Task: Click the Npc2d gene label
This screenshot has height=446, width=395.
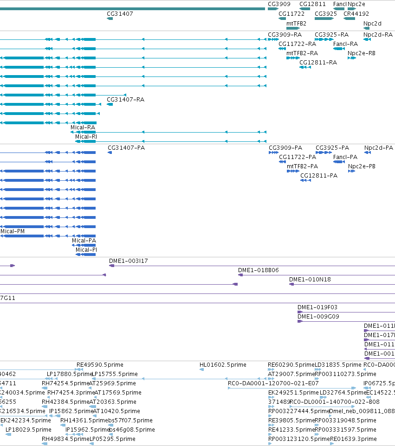Action: 372,24
